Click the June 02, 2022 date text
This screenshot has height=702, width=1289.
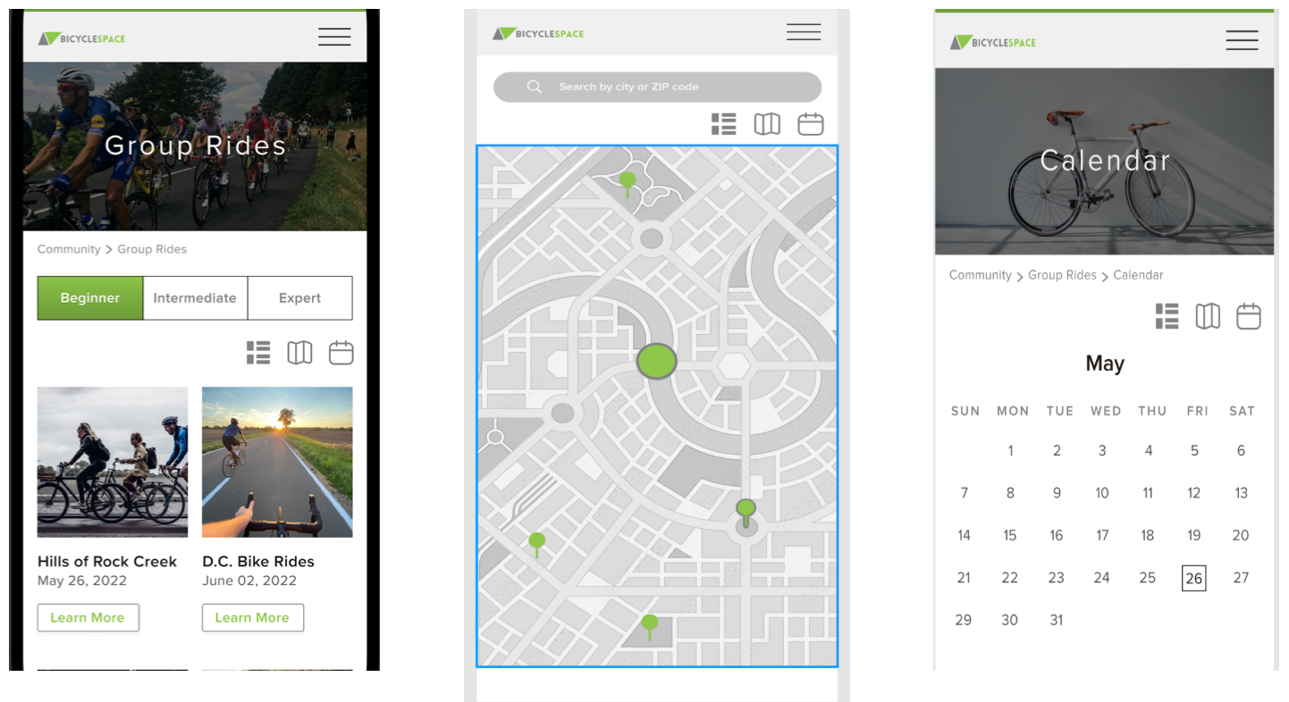[x=249, y=581]
